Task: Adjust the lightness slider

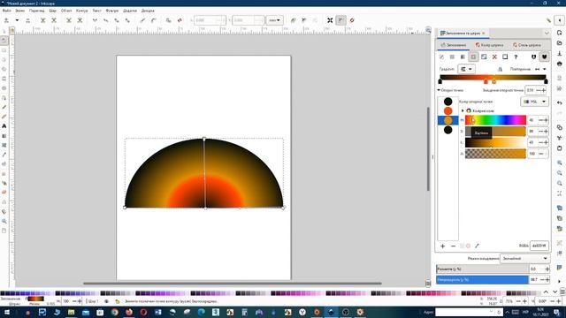Action: coord(495,142)
